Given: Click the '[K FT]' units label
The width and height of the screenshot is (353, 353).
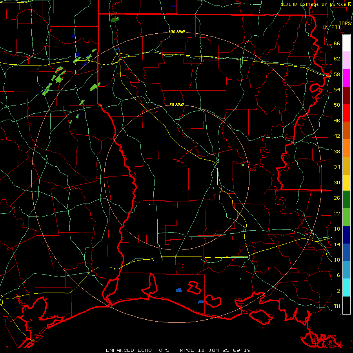Looking at the screenshot, I should [x=332, y=27].
